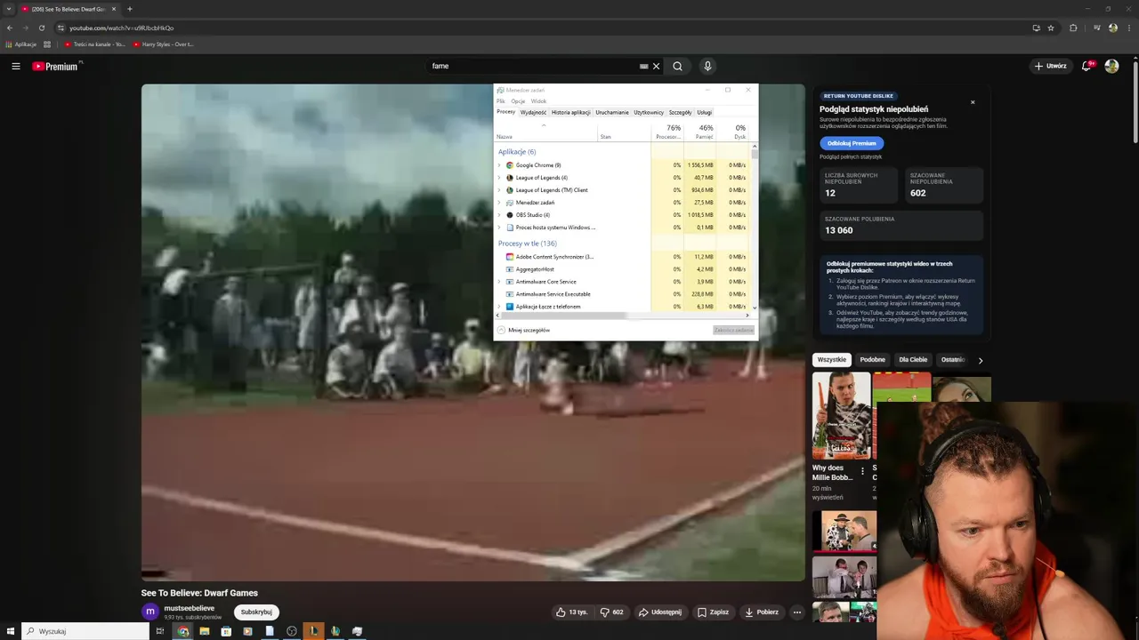Go to YouTube Premium home logo
Viewport: 1139px width, 640px height.
point(55,66)
